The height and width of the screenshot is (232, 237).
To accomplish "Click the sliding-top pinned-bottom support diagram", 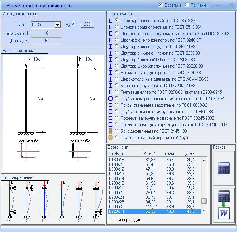I will click(98, 199).
